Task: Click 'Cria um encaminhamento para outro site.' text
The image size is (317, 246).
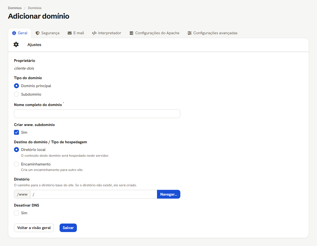Action: click(52, 170)
